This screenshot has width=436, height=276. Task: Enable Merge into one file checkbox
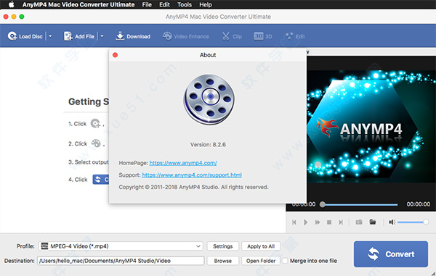click(x=285, y=261)
